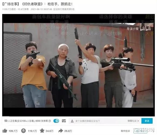The width and height of the screenshot is (157, 135).
Task: Share the video via arrow icon
Action: coord(61,131)
